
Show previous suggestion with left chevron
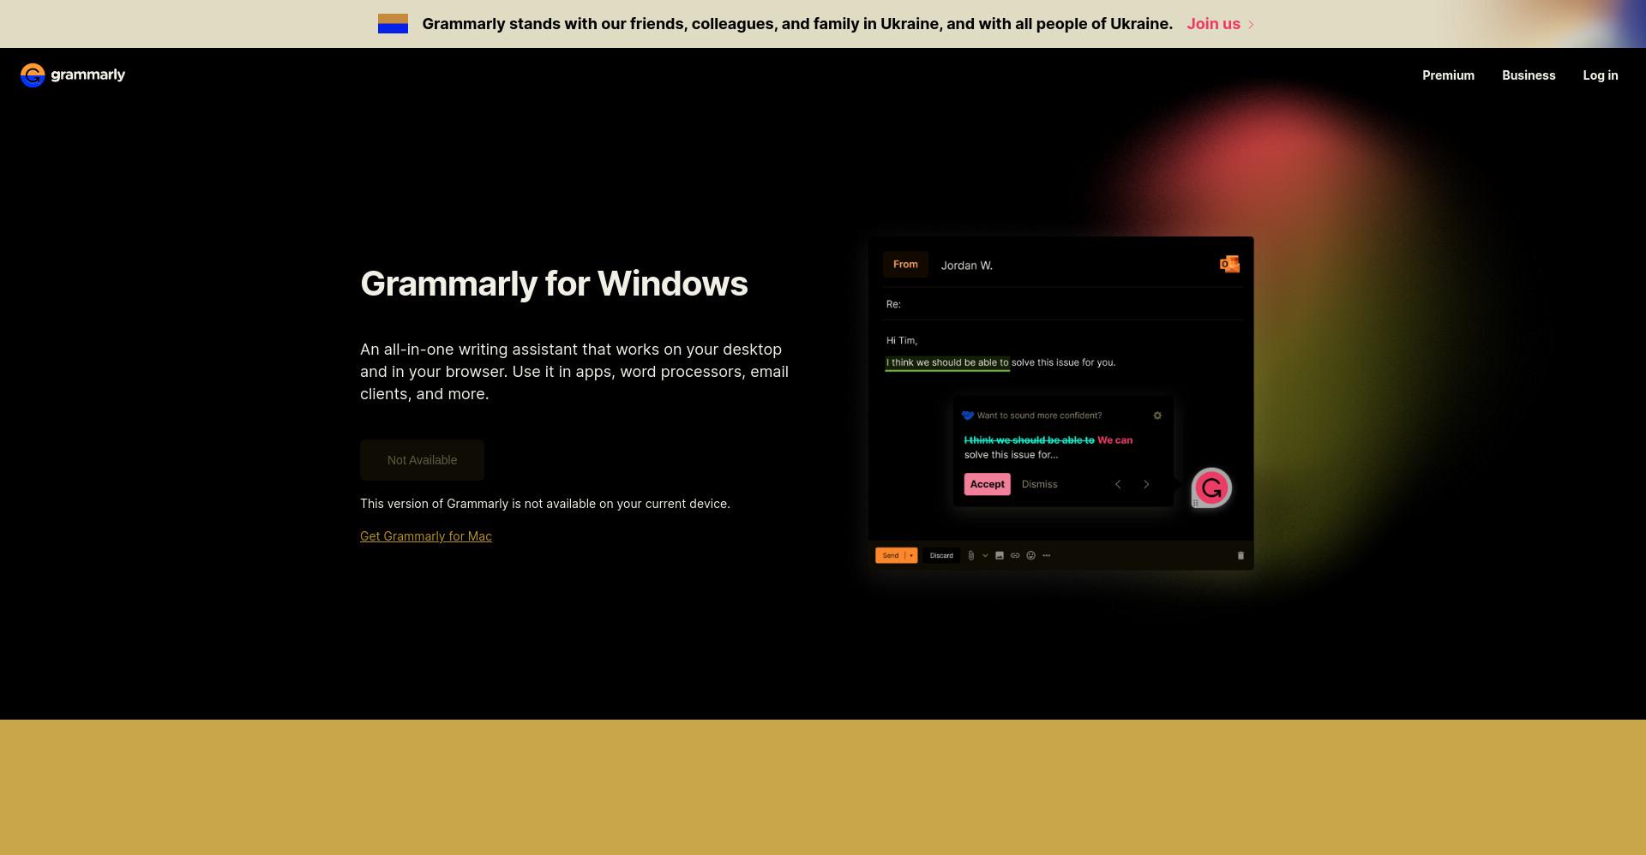(x=1118, y=485)
